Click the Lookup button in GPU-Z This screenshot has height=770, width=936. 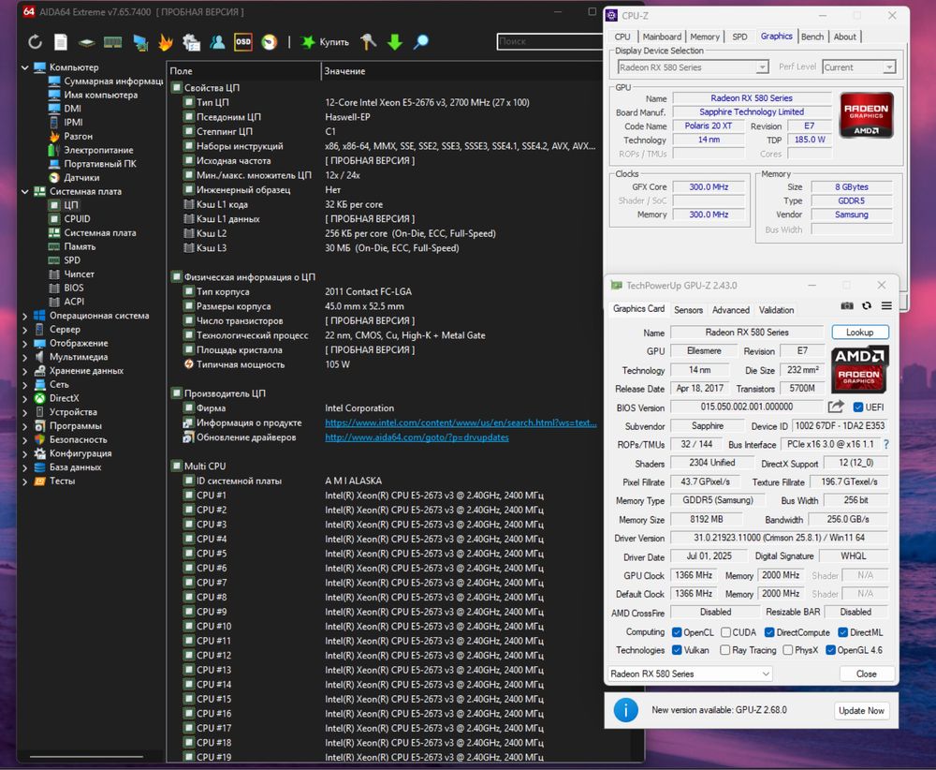point(859,333)
